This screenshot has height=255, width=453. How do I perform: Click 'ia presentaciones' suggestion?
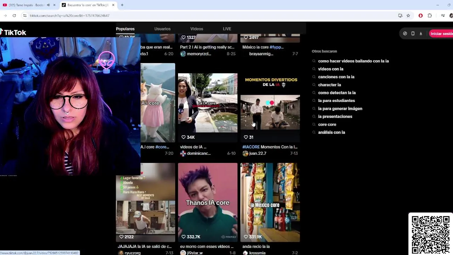pyautogui.click(x=335, y=117)
